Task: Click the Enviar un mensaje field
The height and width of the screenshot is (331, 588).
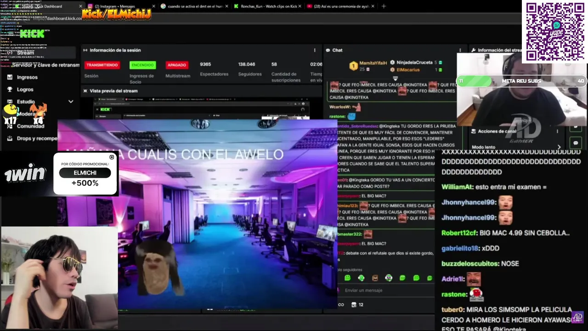Action: 386,290
